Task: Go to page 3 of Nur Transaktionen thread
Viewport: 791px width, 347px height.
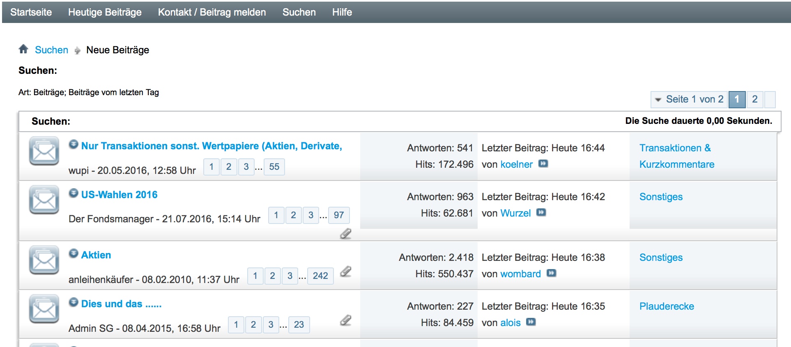Action: click(x=246, y=167)
